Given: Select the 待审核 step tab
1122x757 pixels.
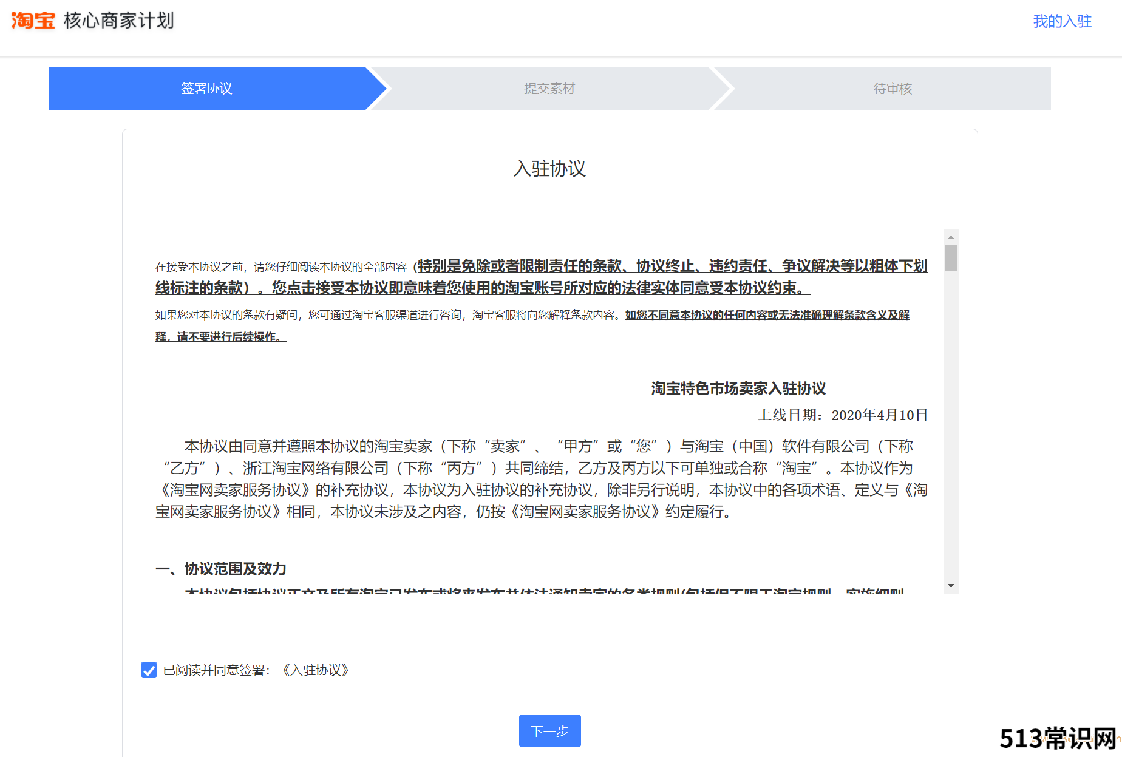Looking at the screenshot, I should [x=892, y=89].
